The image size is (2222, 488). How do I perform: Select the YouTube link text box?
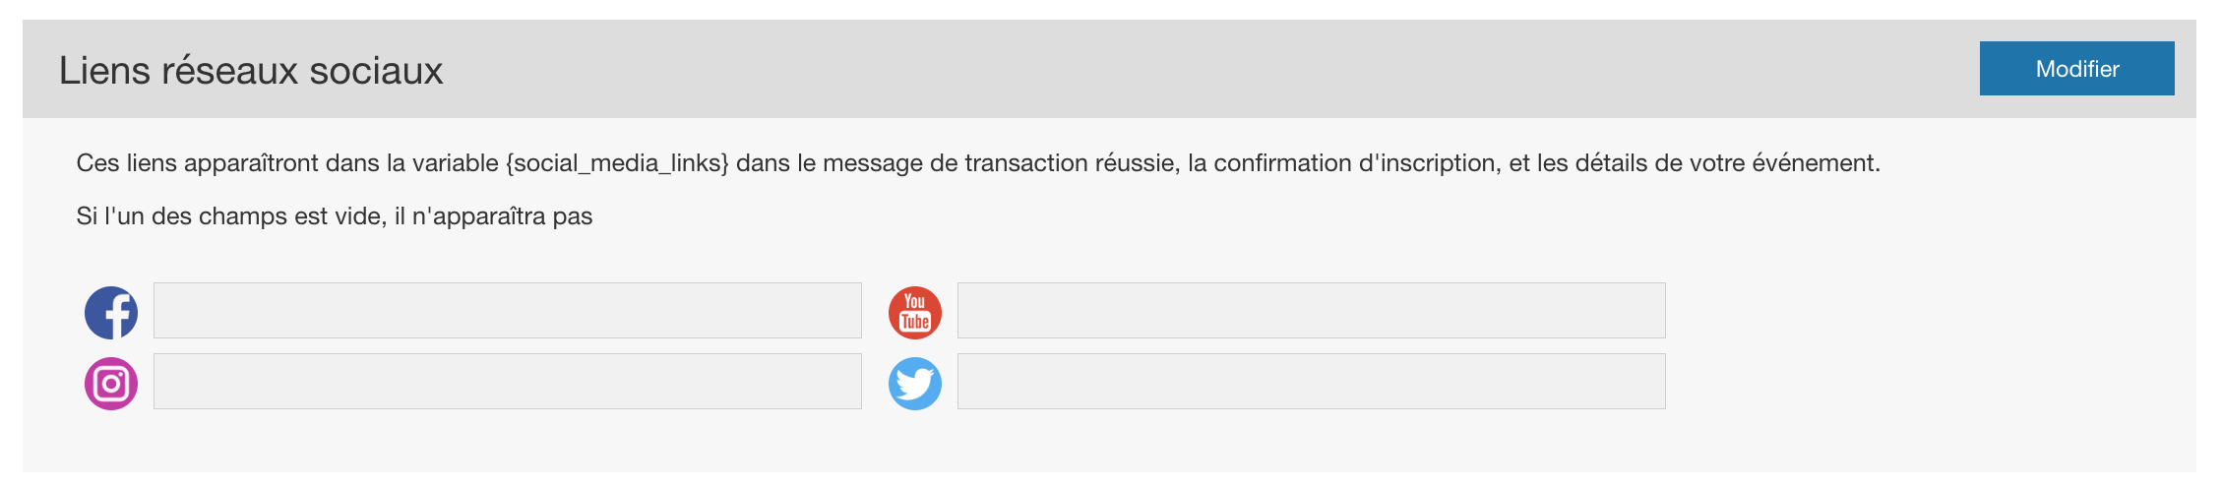(1311, 311)
